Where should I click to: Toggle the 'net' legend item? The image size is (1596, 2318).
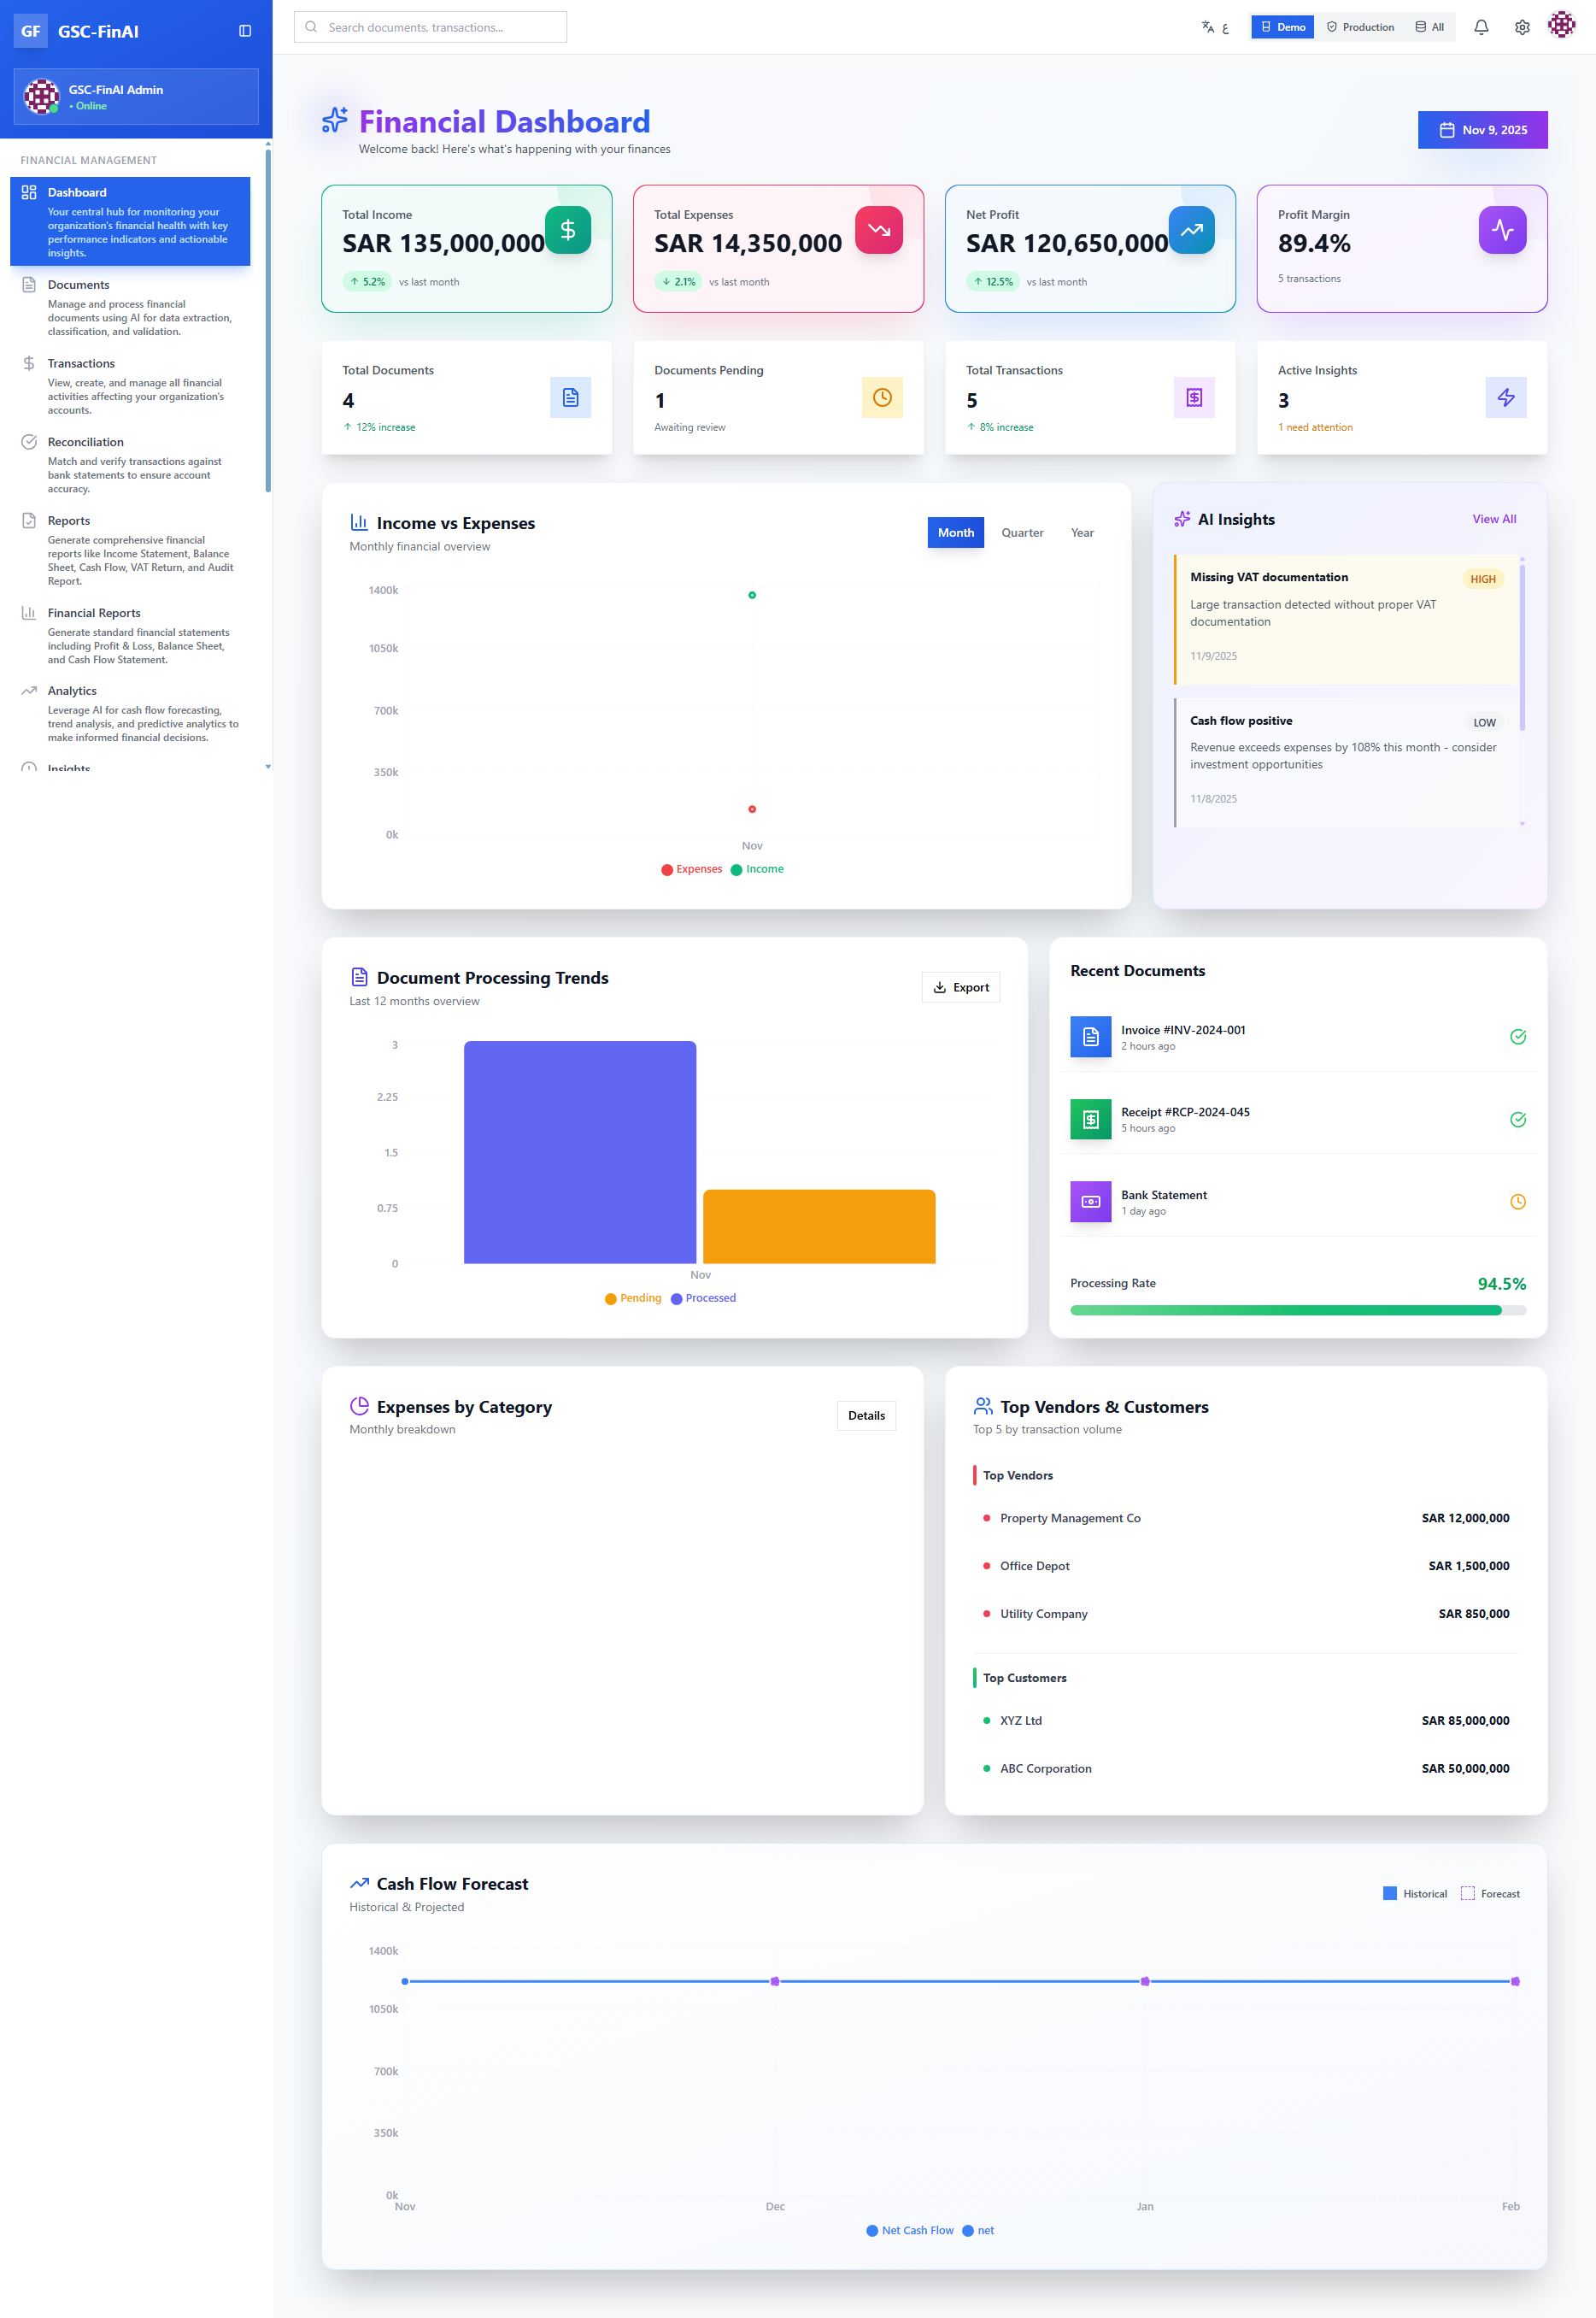tap(978, 2231)
